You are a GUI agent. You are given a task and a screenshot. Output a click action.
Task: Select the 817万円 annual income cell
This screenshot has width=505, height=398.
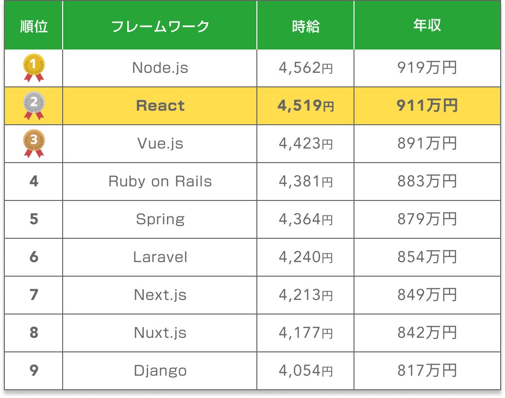[x=427, y=371]
